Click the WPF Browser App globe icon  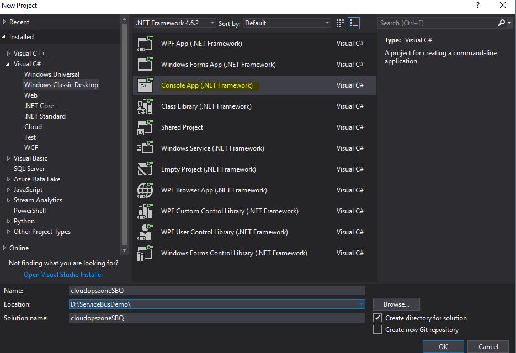point(145,190)
